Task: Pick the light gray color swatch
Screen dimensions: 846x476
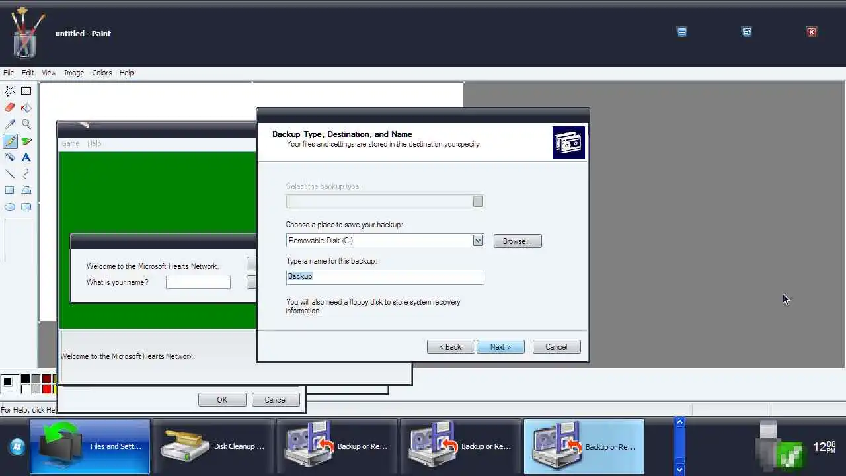Action: tap(36, 389)
